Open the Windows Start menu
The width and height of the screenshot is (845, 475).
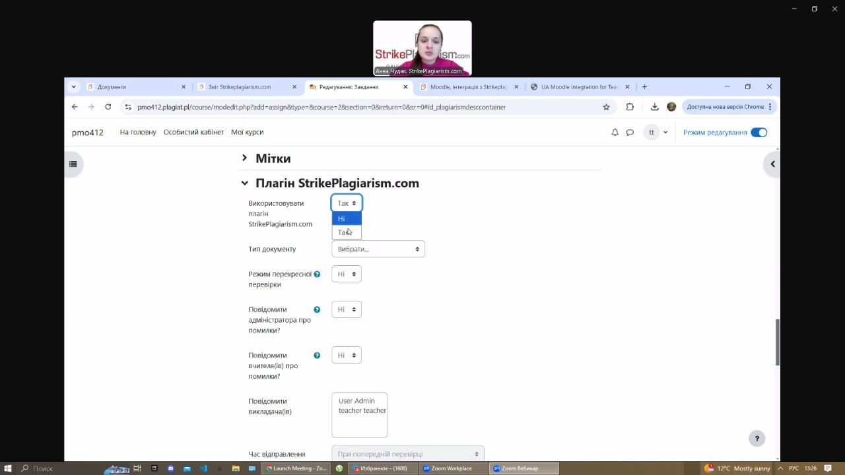pyautogui.click(x=8, y=468)
